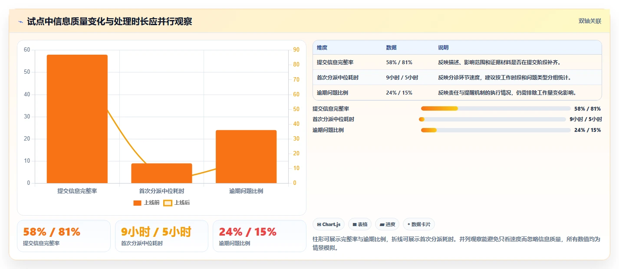Select the 数据卡片 tag chip
This screenshot has height=269, width=619.
(419, 224)
